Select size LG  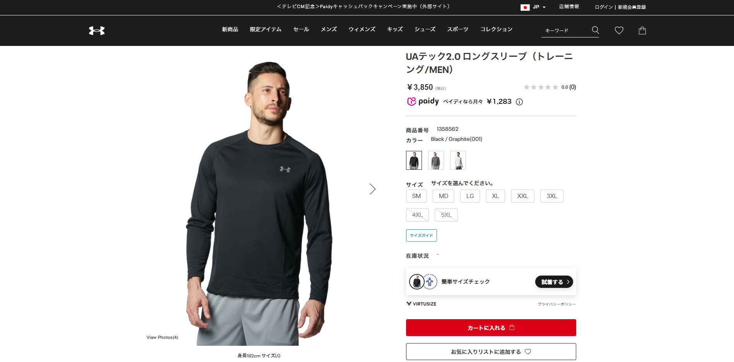(470, 196)
